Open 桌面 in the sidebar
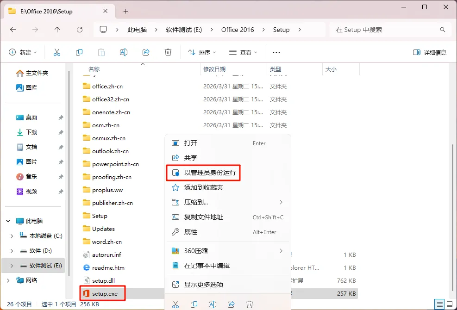Viewport: 457px width, 310px height. tap(27, 118)
